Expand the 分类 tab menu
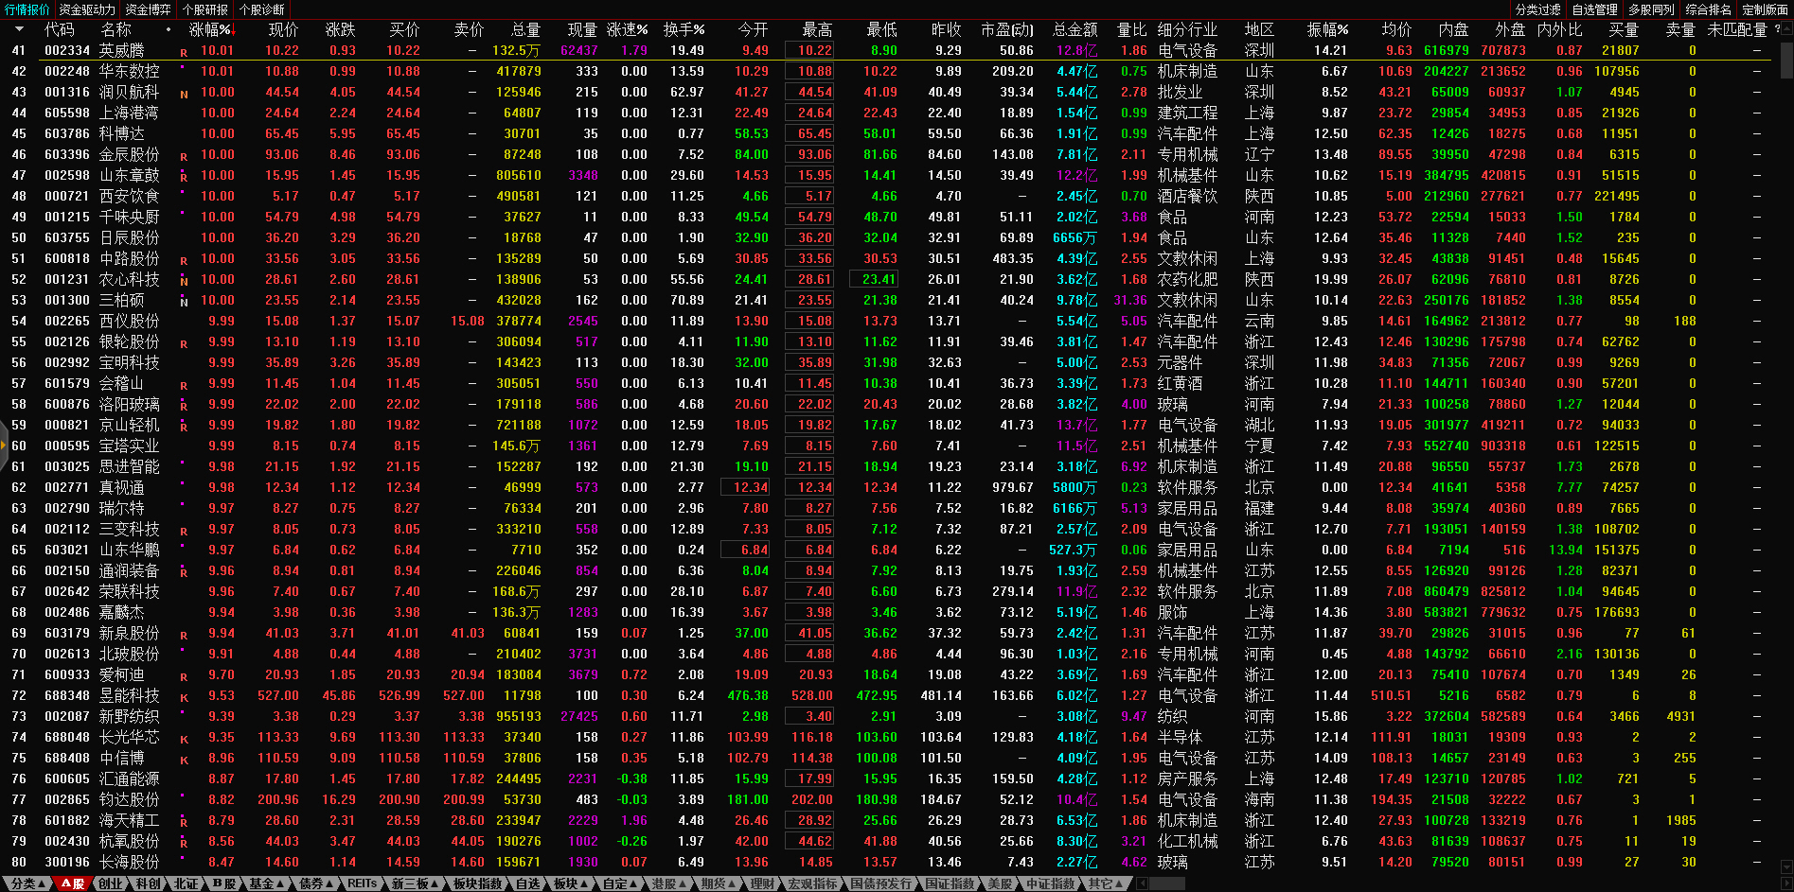This screenshot has width=1794, height=892. [27, 883]
